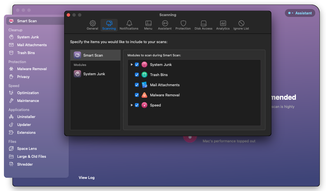Switch to the Assistant preferences tab
This screenshot has width=326, height=191.
(165, 25)
